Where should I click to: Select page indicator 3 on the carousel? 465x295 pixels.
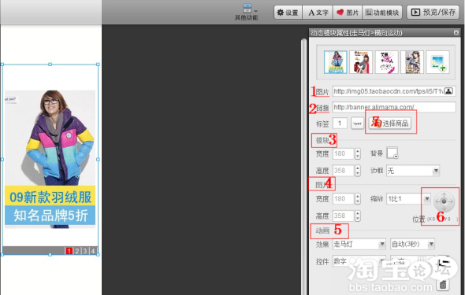[85, 251]
